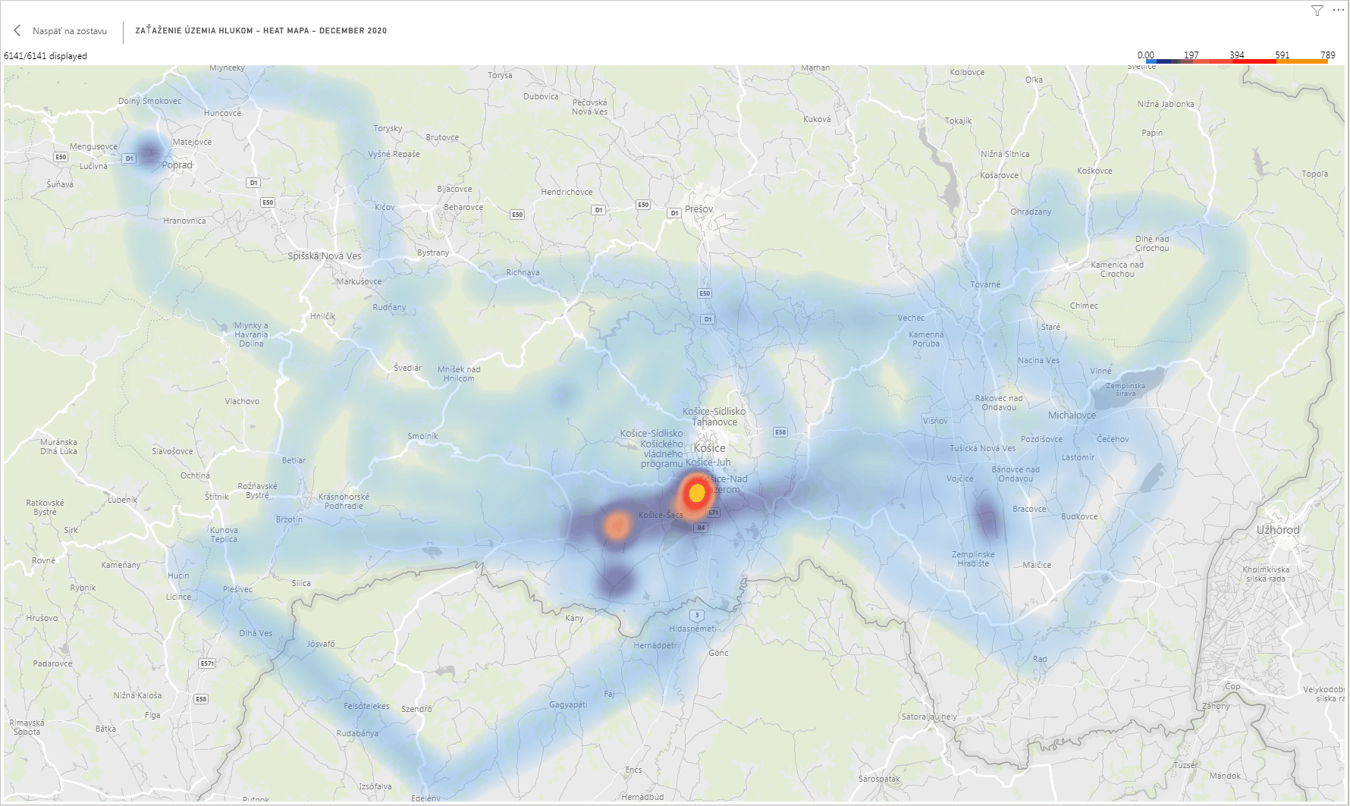The image size is (1350, 806).
Task: Click the Užhorod city label on map
Action: pos(1277,530)
